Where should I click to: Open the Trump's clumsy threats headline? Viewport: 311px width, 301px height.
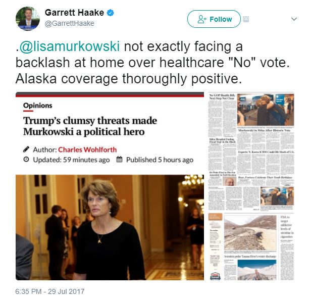click(90, 126)
